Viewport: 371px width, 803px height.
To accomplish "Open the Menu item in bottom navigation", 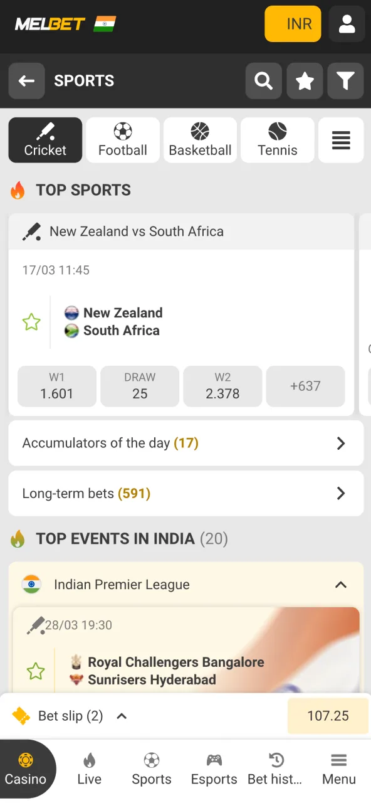I will pos(338,769).
